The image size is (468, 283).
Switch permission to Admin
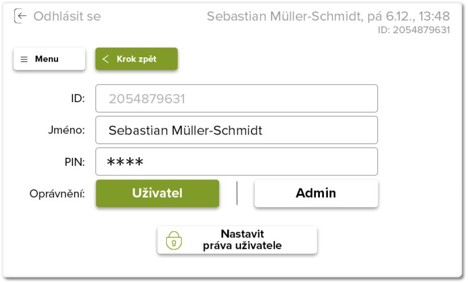pyautogui.click(x=316, y=193)
